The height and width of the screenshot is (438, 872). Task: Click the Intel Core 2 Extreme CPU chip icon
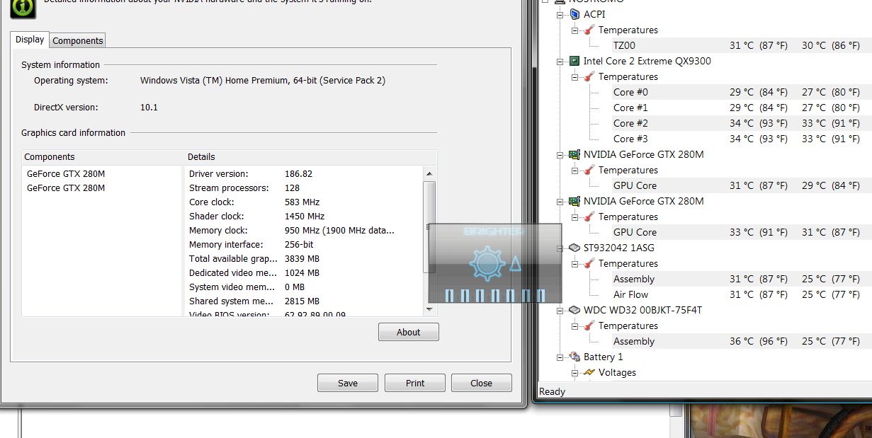click(574, 61)
